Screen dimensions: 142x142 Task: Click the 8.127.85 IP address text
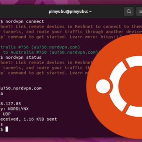[11, 104]
